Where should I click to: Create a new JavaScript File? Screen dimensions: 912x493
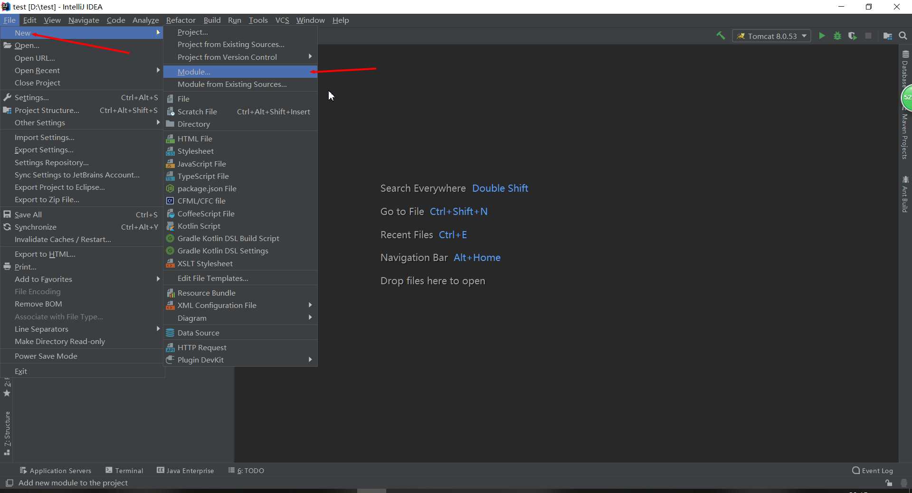240,164
